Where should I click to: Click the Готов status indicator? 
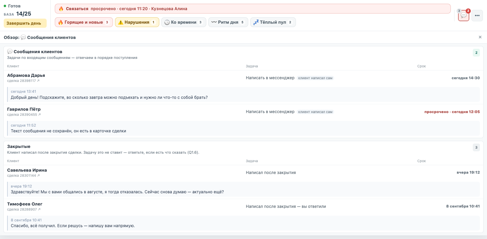coord(12,6)
